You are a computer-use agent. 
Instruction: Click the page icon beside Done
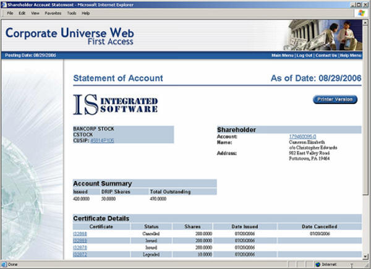point(4,264)
